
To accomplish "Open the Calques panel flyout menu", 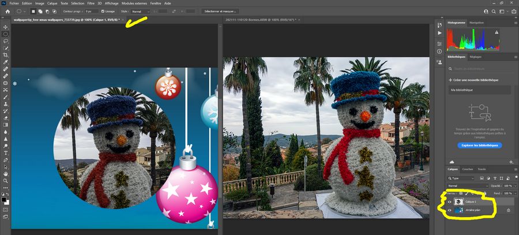I will tap(516, 169).
